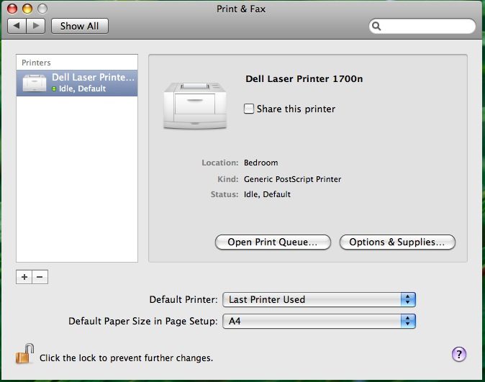Viewport: 485px width, 382px height.
Task: Remove the printer with the minus button
Action: pos(40,277)
